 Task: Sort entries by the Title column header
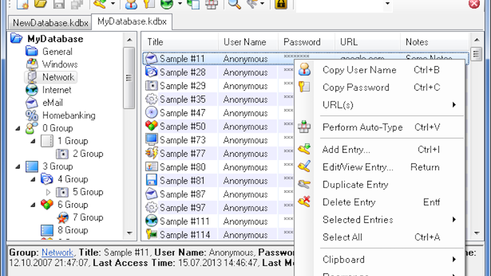(180, 42)
